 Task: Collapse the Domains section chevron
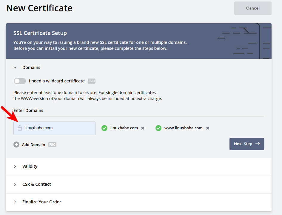pyautogui.click(x=15, y=67)
